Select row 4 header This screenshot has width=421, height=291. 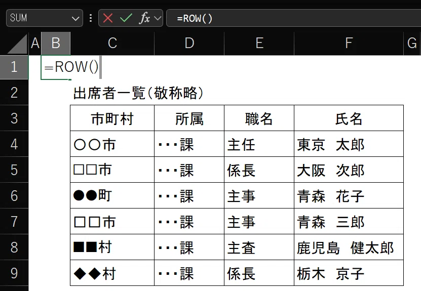(14, 144)
